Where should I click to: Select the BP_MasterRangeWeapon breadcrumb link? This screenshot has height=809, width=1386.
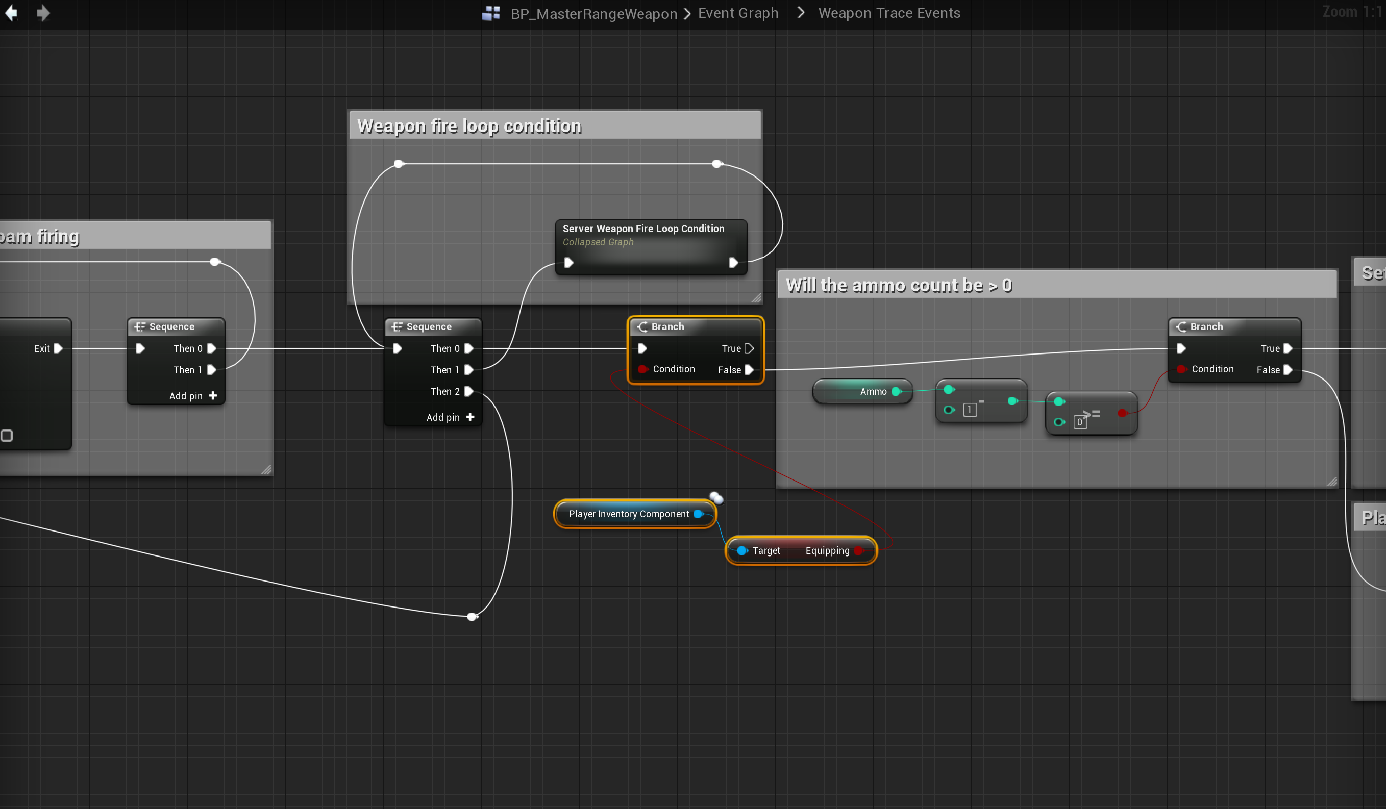[x=593, y=13]
